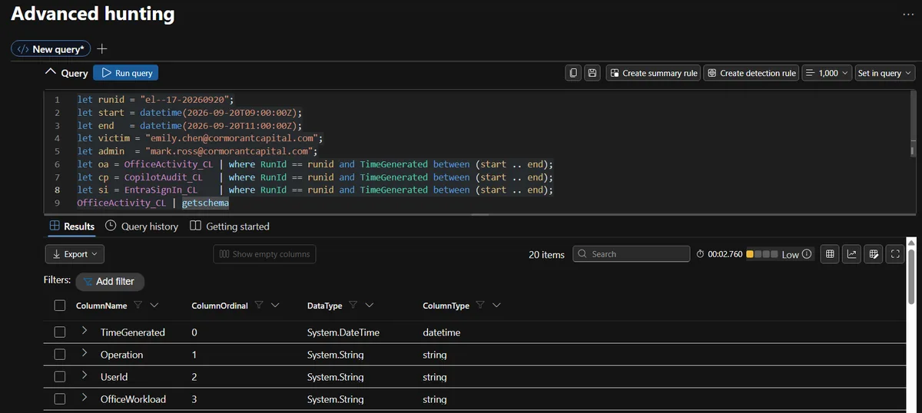Save the query using the disk icon
Screen dimensions: 922x413
[592, 73]
